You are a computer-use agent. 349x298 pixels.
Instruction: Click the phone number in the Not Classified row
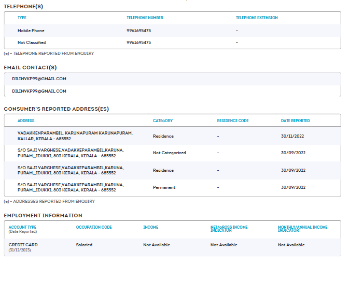coord(138,42)
